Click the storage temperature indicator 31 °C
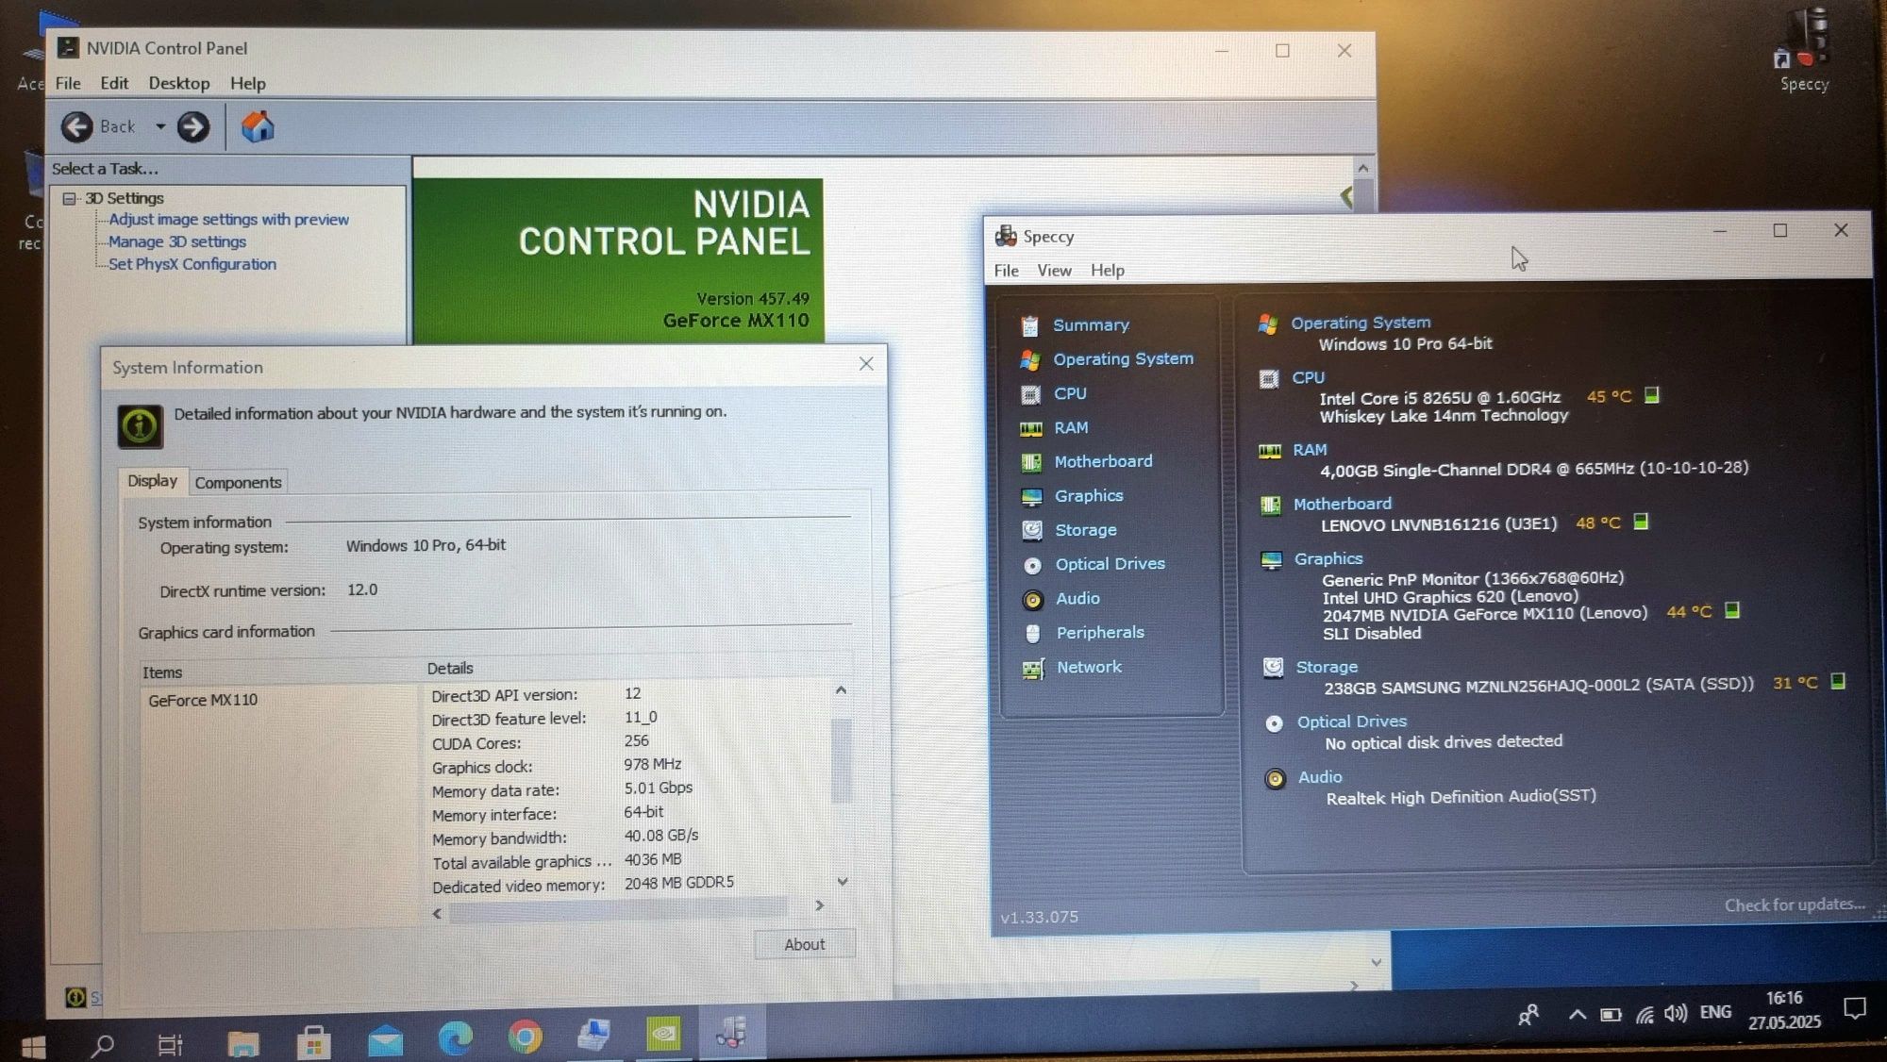Screen dimensions: 1887x1062 [1795, 682]
